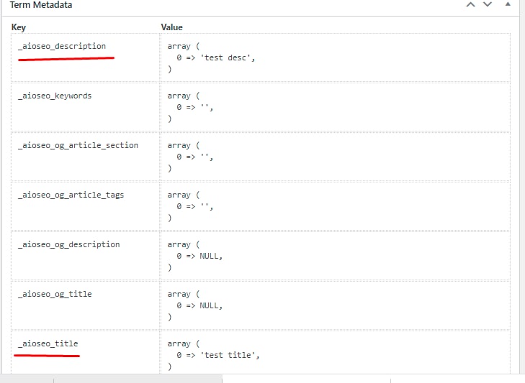
Task: Click the og_article_section empty array value
Action: 190,157
